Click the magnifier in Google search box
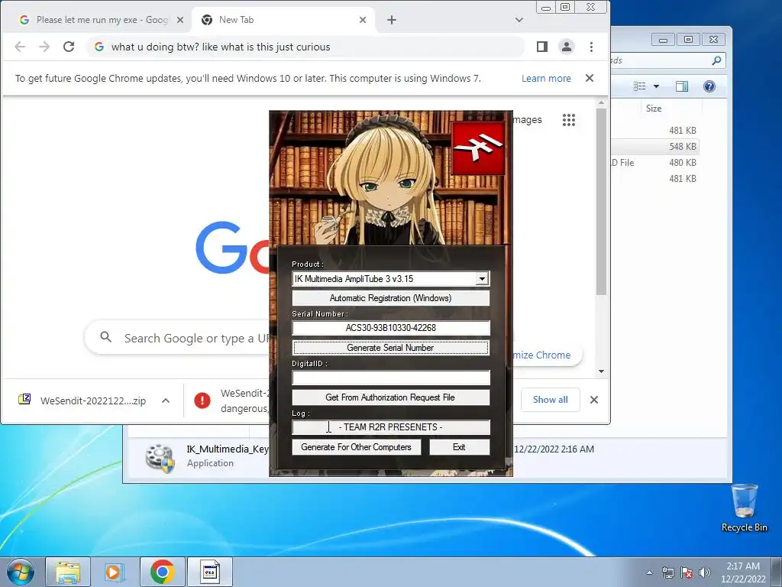Screen dimensions: 782x587 pos(105,337)
